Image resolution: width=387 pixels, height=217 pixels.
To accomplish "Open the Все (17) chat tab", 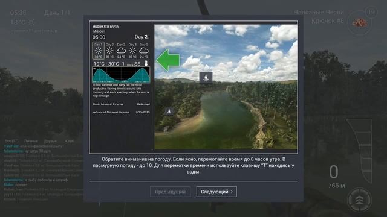I will [x=11, y=141].
